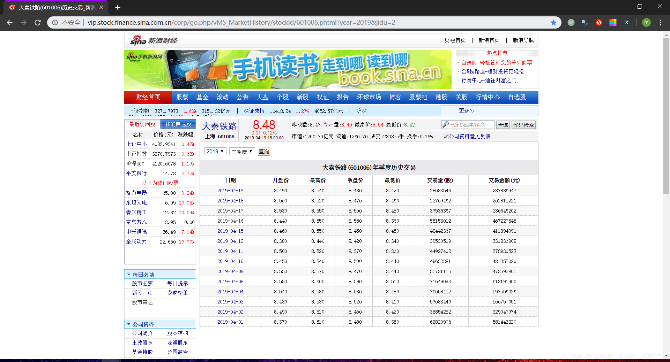Open 环球市场 in navigation bar
The image size is (670, 362).
click(x=369, y=97)
